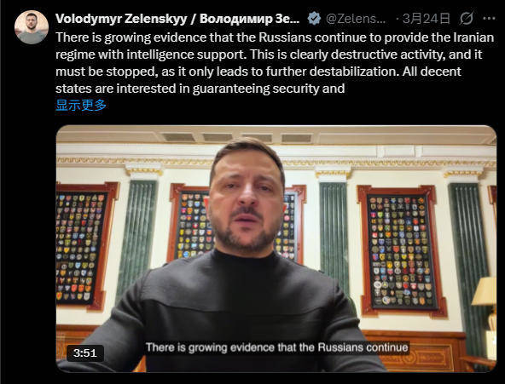Image resolution: width=505 pixels, height=384 pixels.
Task: Select the video subtitle caption text
Action: point(277,347)
